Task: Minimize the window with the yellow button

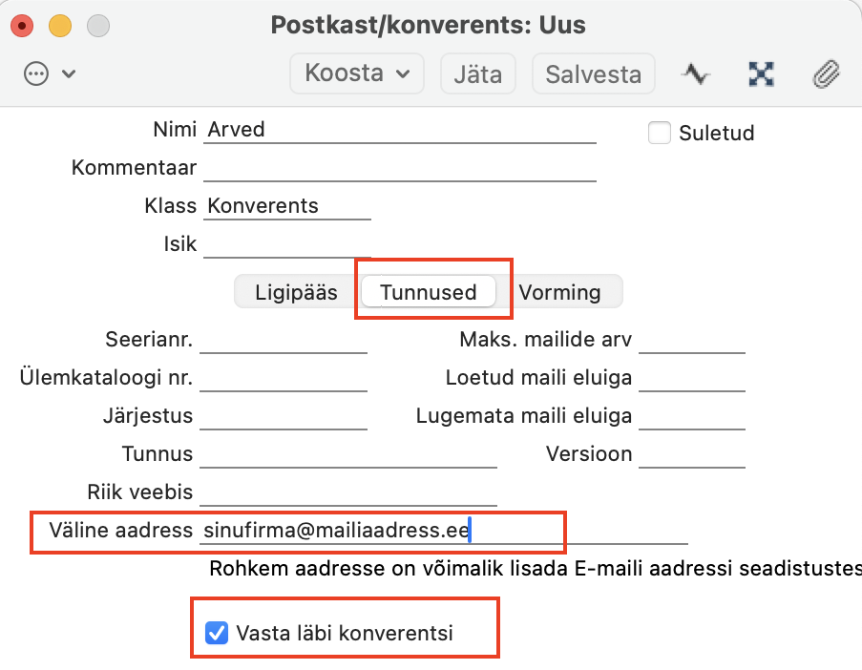Action: 60,26
